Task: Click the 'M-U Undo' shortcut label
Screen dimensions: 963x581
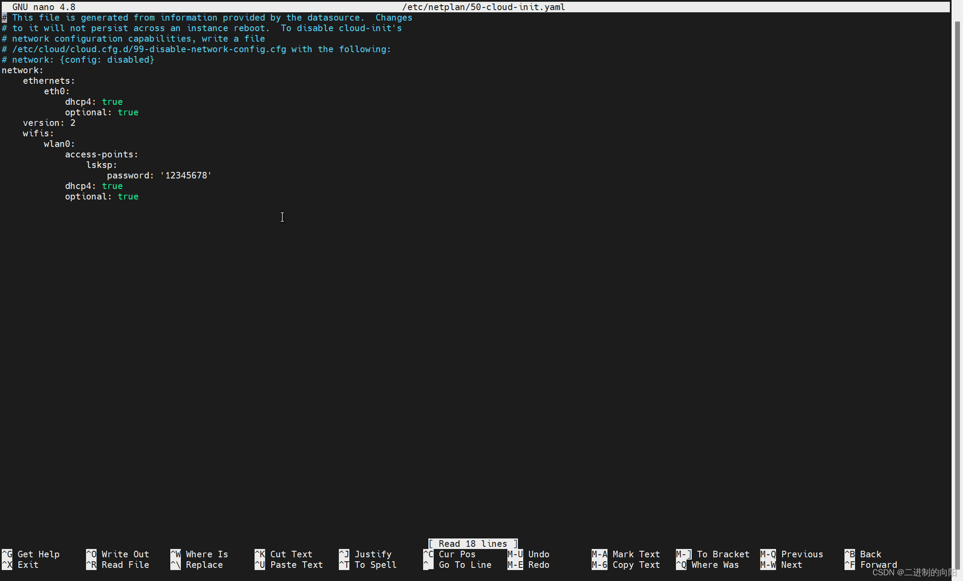Action: (x=528, y=554)
